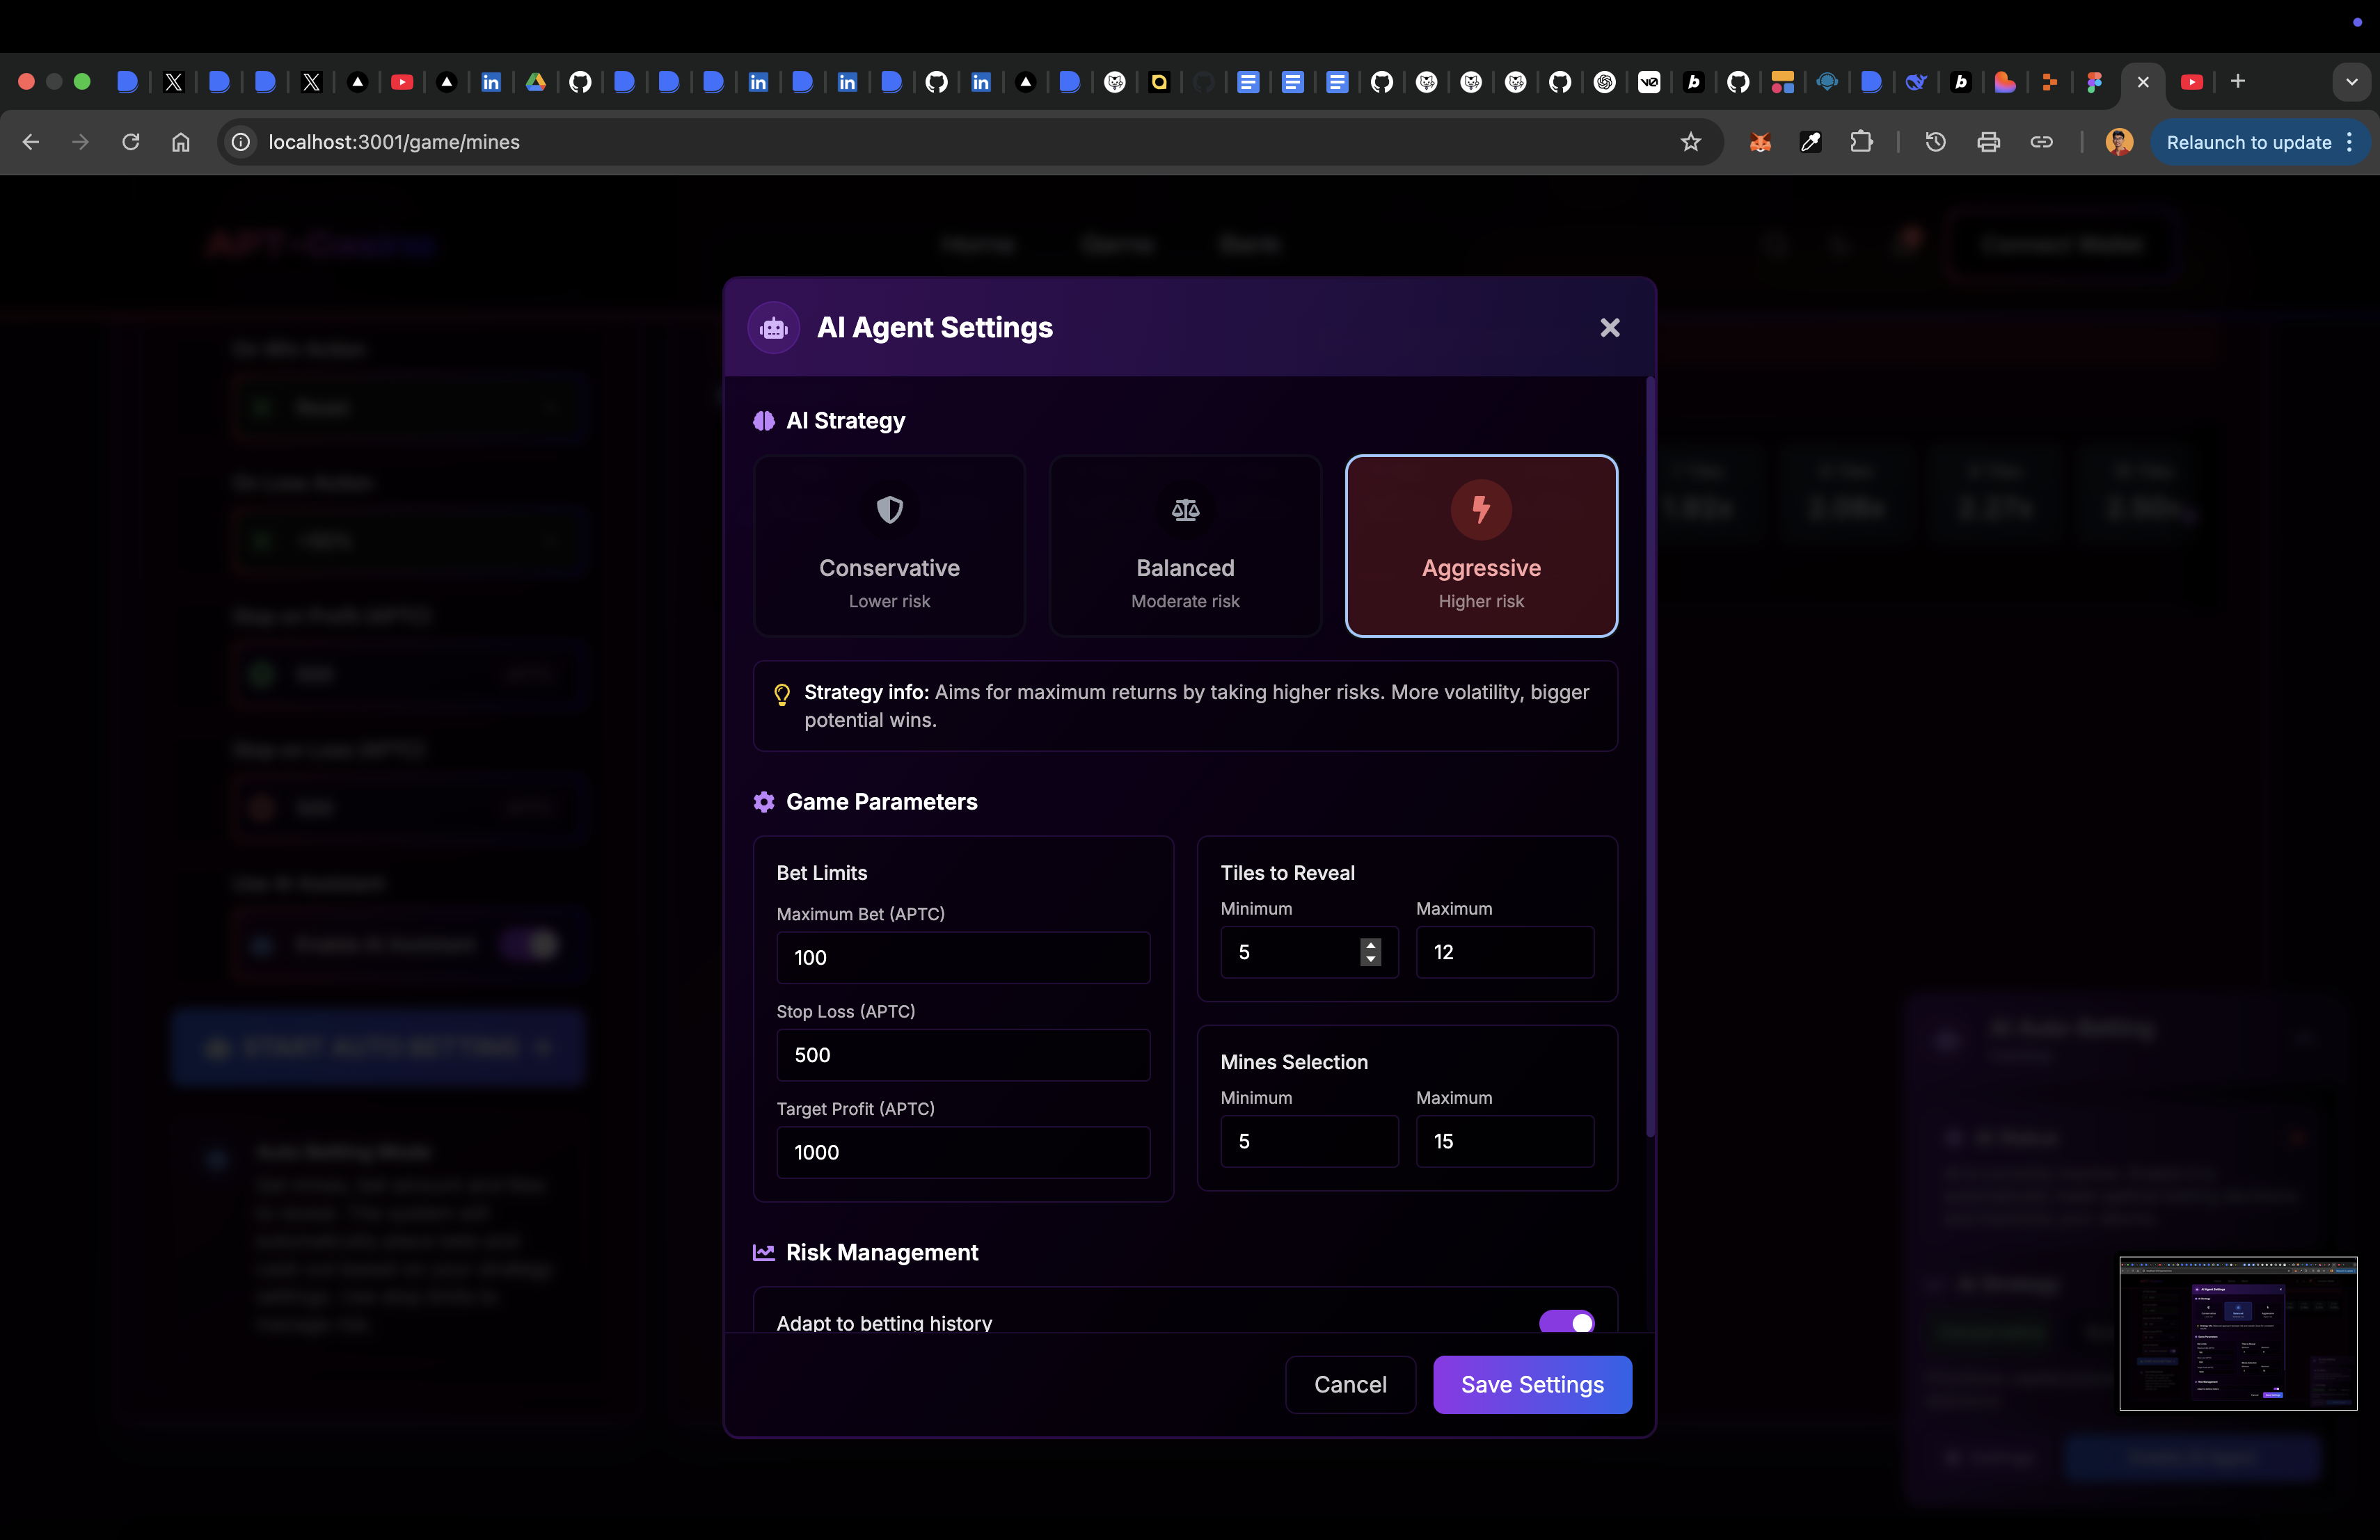Viewport: 2380px width, 1540px height.
Task: Click the Cancel button
Action: [1350, 1384]
